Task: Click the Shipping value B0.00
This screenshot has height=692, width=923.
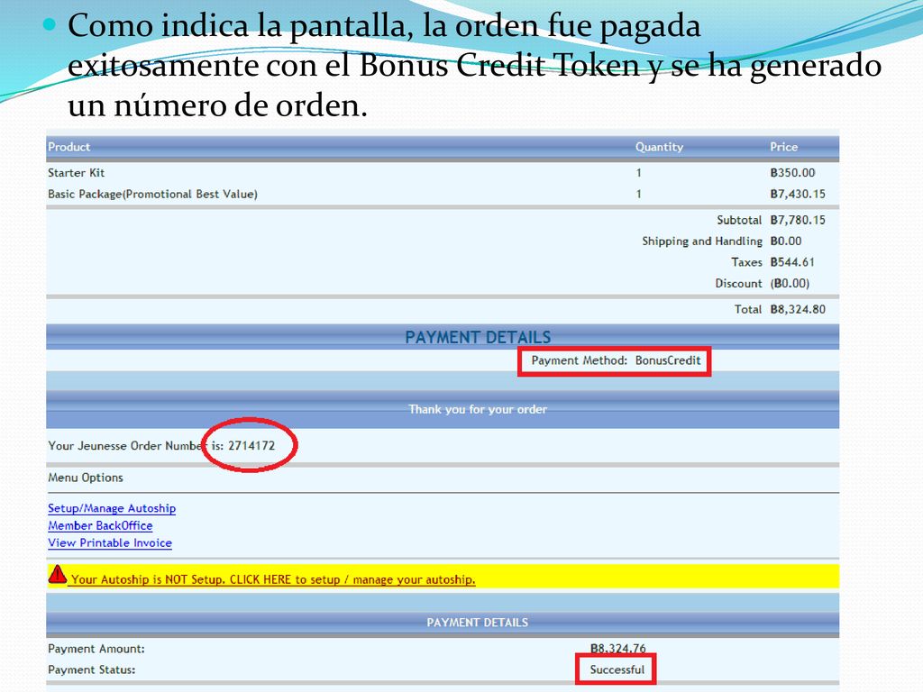Action: tap(786, 241)
